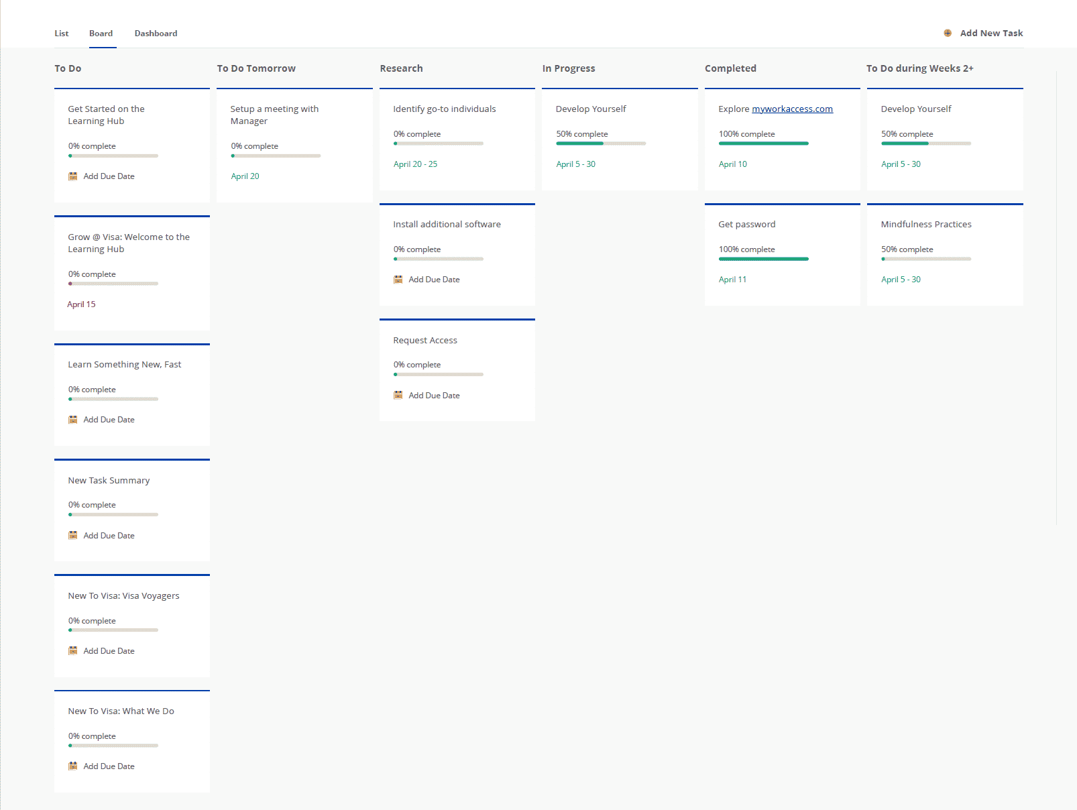Click calendar icon on What We Do card
Viewport: 1077px width, 810px height.
[73, 766]
